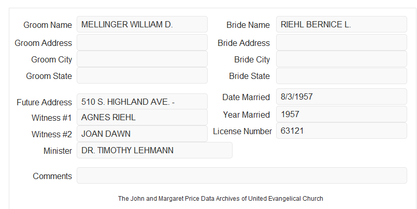
Task: Focus Witness #2 field with JOAN DAWN
Action: click(142, 134)
